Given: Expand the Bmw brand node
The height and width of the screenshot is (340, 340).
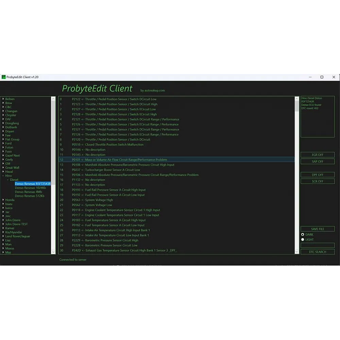Looking at the screenshot, I should click(3, 103).
